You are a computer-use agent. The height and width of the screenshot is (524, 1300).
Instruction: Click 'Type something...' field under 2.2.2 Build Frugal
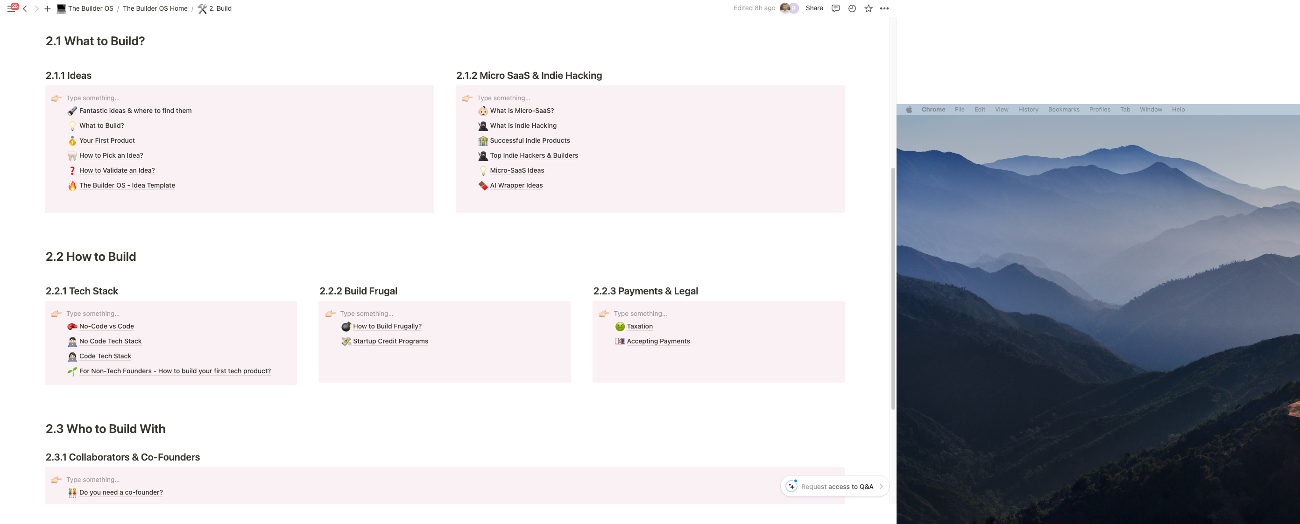point(367,314)
